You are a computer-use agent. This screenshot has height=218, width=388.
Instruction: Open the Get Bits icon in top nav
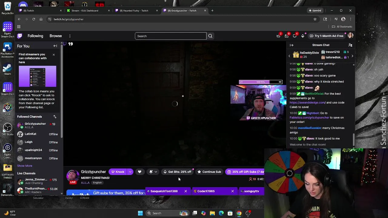[x=303, y=36]
